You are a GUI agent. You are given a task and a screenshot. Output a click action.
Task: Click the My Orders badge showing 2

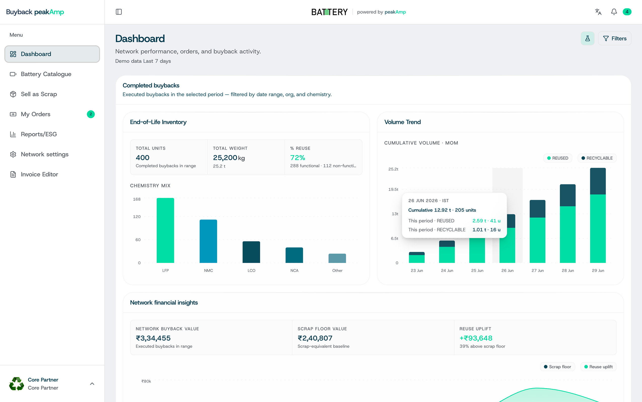point(91,114)
